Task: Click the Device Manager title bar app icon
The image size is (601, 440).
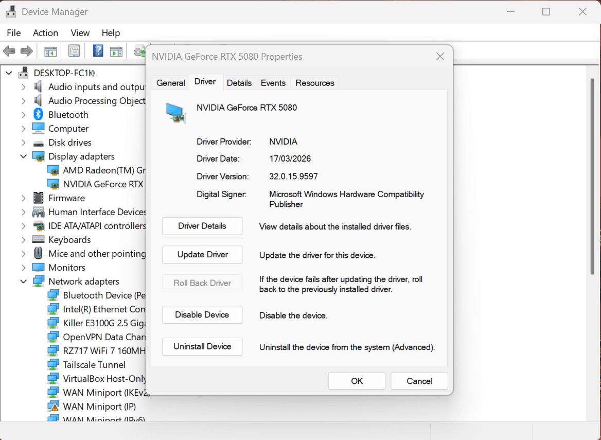Action: [x=11, y=12]
